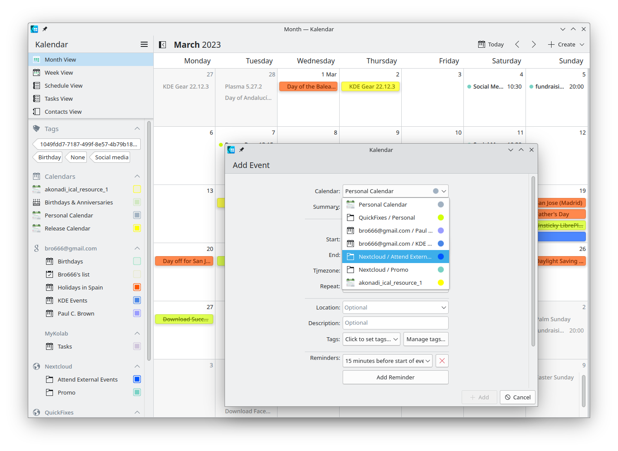Select the Birthday tag
Screen dimensions: 618x451
(x=48, y=157)
